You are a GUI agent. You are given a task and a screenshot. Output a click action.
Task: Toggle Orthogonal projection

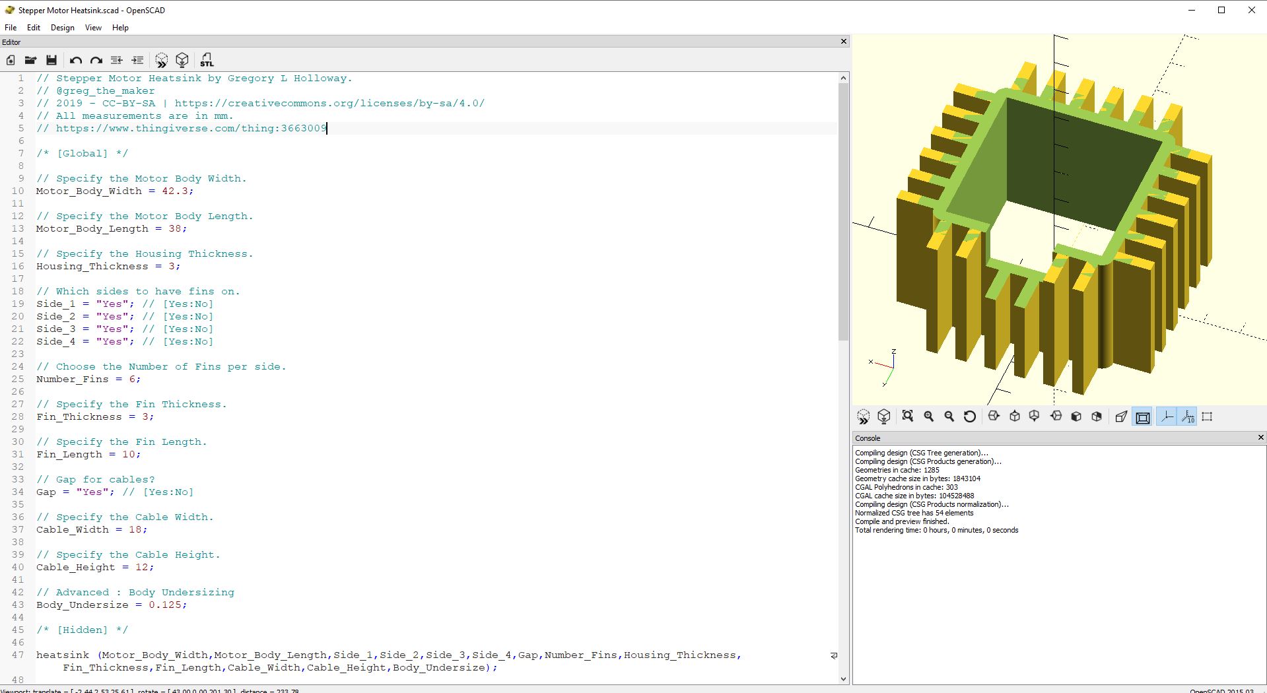(1142, 416)
